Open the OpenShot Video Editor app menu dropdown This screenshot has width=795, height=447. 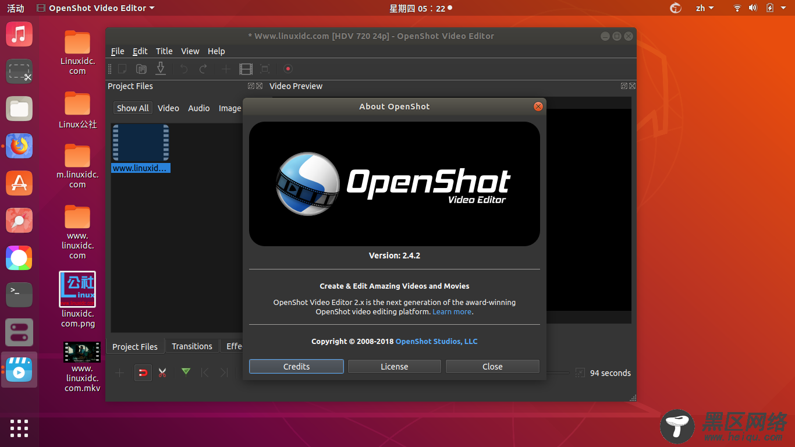pyautogui.click(x=96, y=8)
